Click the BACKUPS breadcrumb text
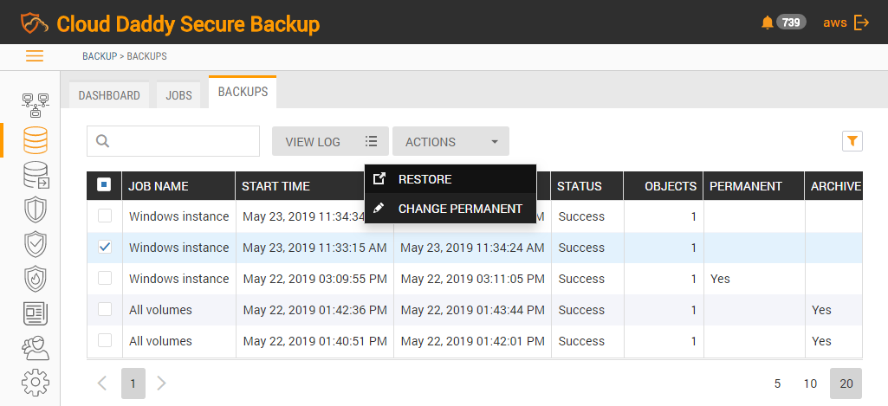This screenshot has height=406, width=888. pos(146,56)
